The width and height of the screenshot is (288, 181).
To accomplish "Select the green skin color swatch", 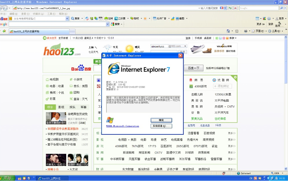I will 217,38.
